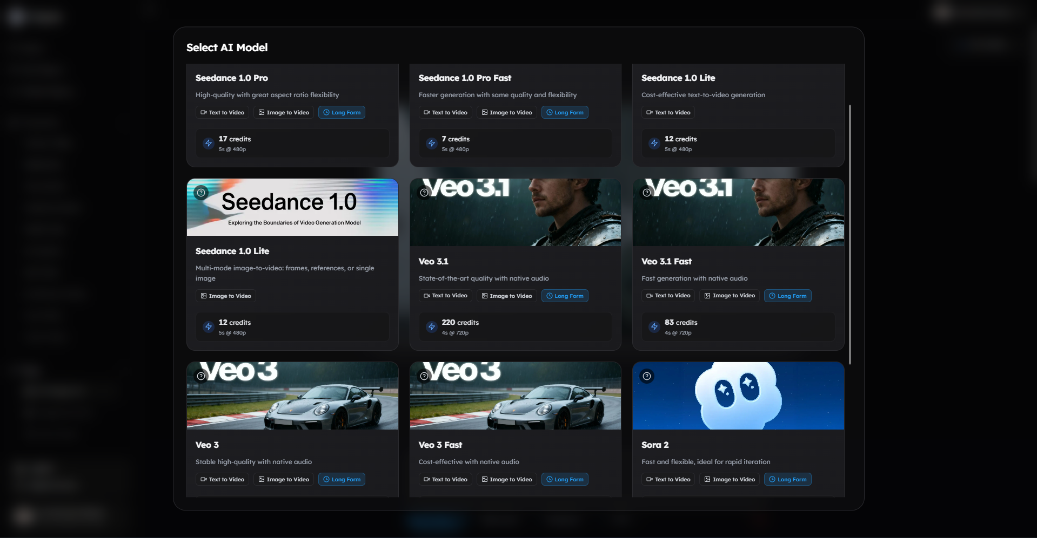The image size is (1037, 538).
Task: Click the lightning icon beside 17 credits
Action: point(209,144)
